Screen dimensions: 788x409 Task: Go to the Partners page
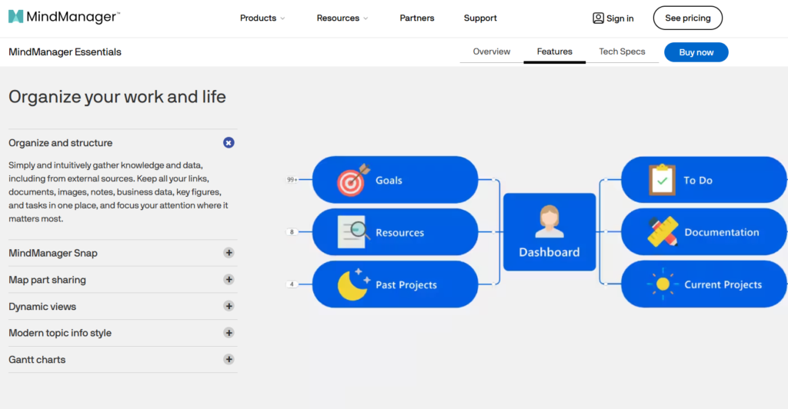pyautogui.click(x=416, y=18)
